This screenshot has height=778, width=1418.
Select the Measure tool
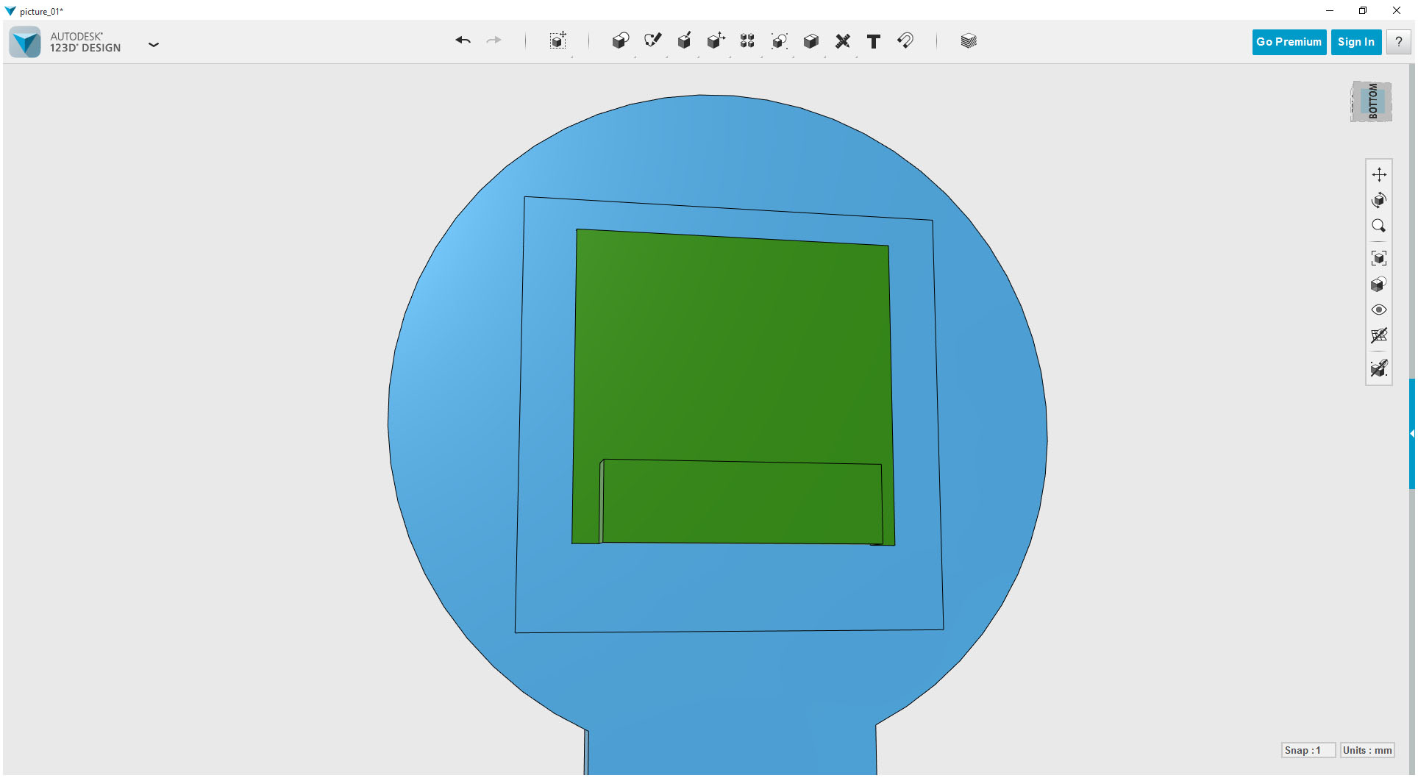843,41
